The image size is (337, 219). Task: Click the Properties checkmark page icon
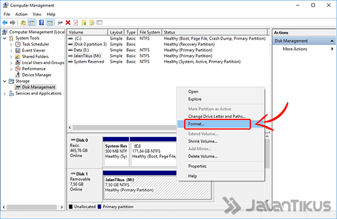pos(76,23)
